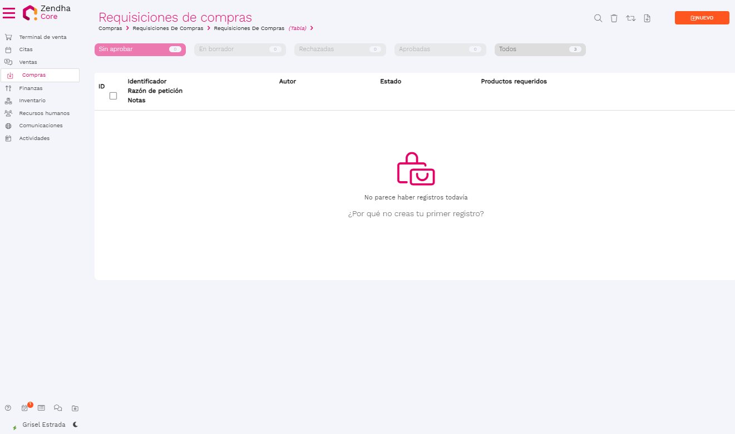Click the search magnifier icon
Screen dimensions: 735x434
pos(598,18)
